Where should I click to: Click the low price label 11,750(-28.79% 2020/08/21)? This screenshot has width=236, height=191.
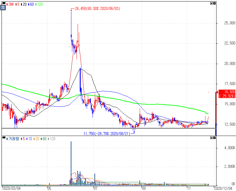[x=107, y=134]
